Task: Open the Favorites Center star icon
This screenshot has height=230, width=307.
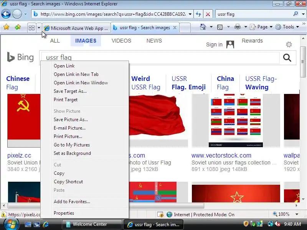Action: [6, 27]
